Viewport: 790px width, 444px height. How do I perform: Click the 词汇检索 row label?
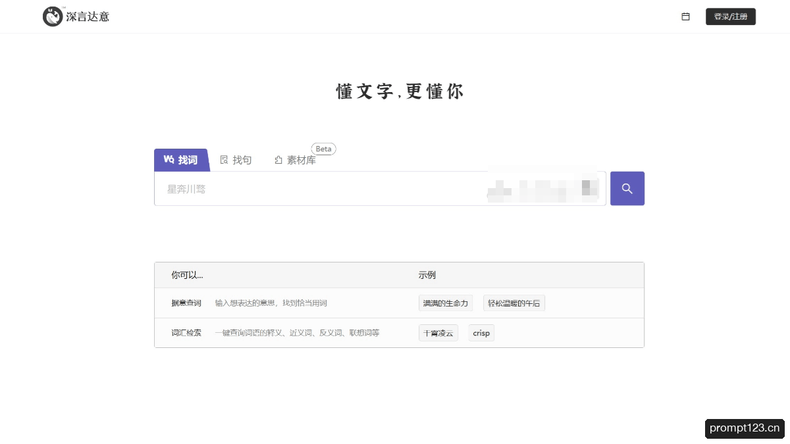186,333
